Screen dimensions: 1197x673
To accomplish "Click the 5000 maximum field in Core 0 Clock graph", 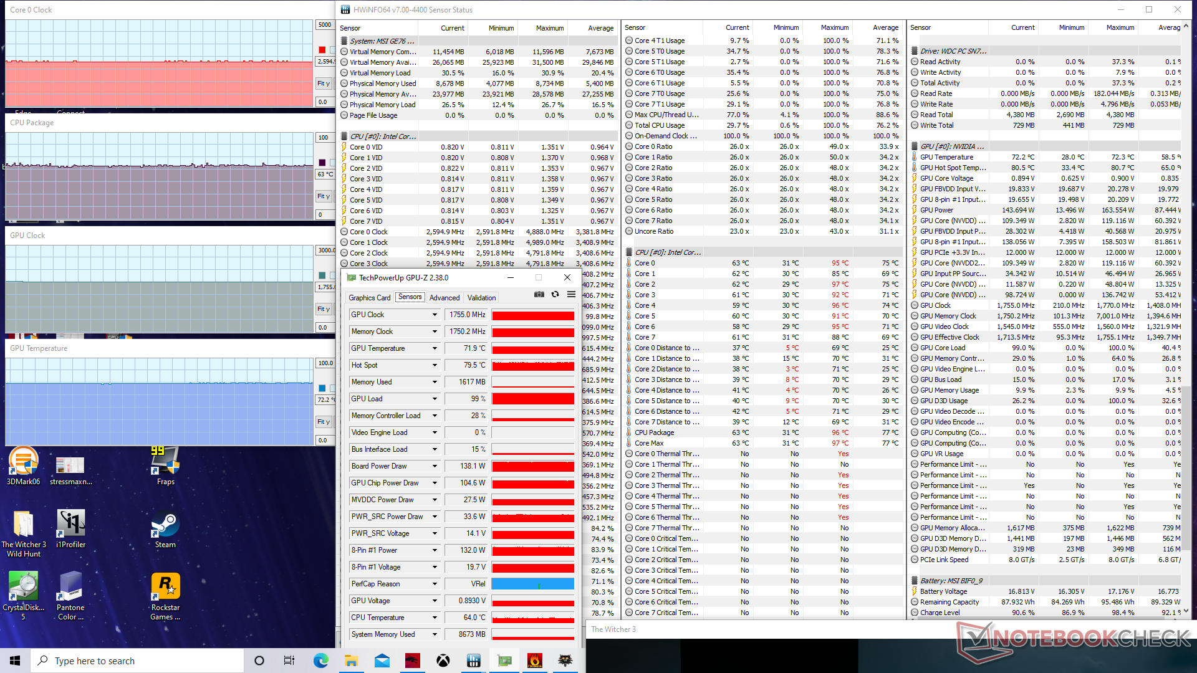I will (325, 25).
